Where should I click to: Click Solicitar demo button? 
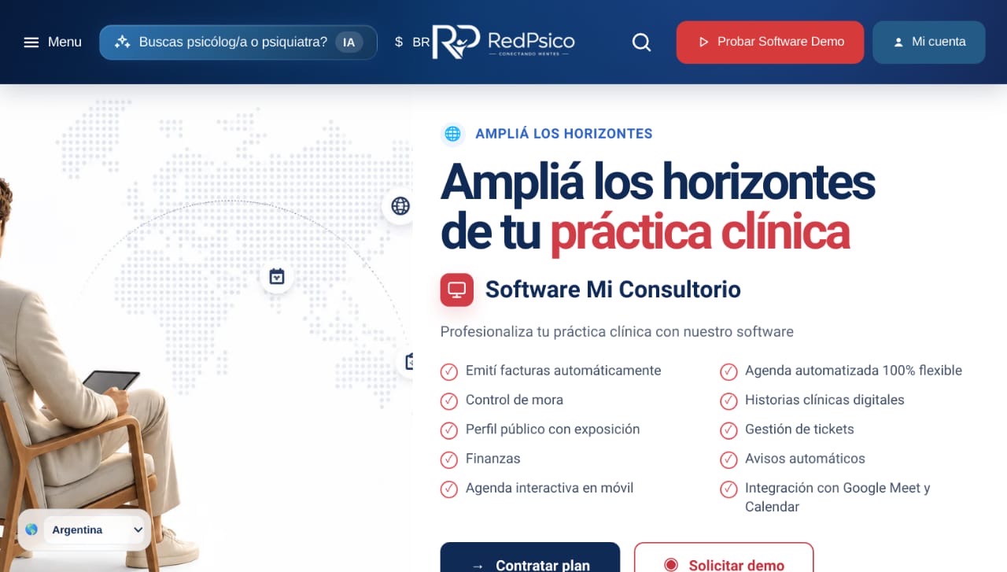pyautogui.click(x=724, y=557)
